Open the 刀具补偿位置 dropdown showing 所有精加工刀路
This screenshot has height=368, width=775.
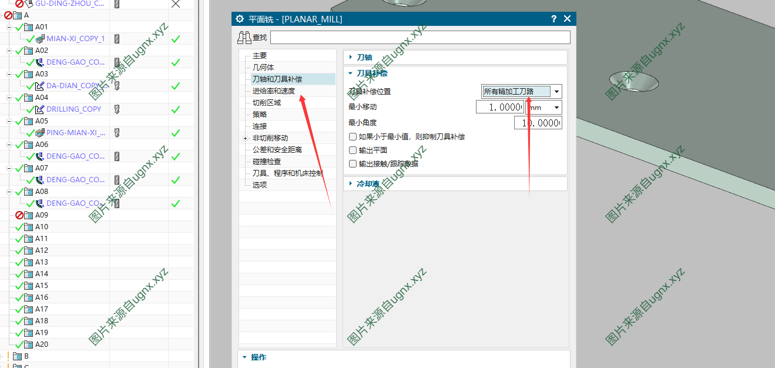coord(556,92)
